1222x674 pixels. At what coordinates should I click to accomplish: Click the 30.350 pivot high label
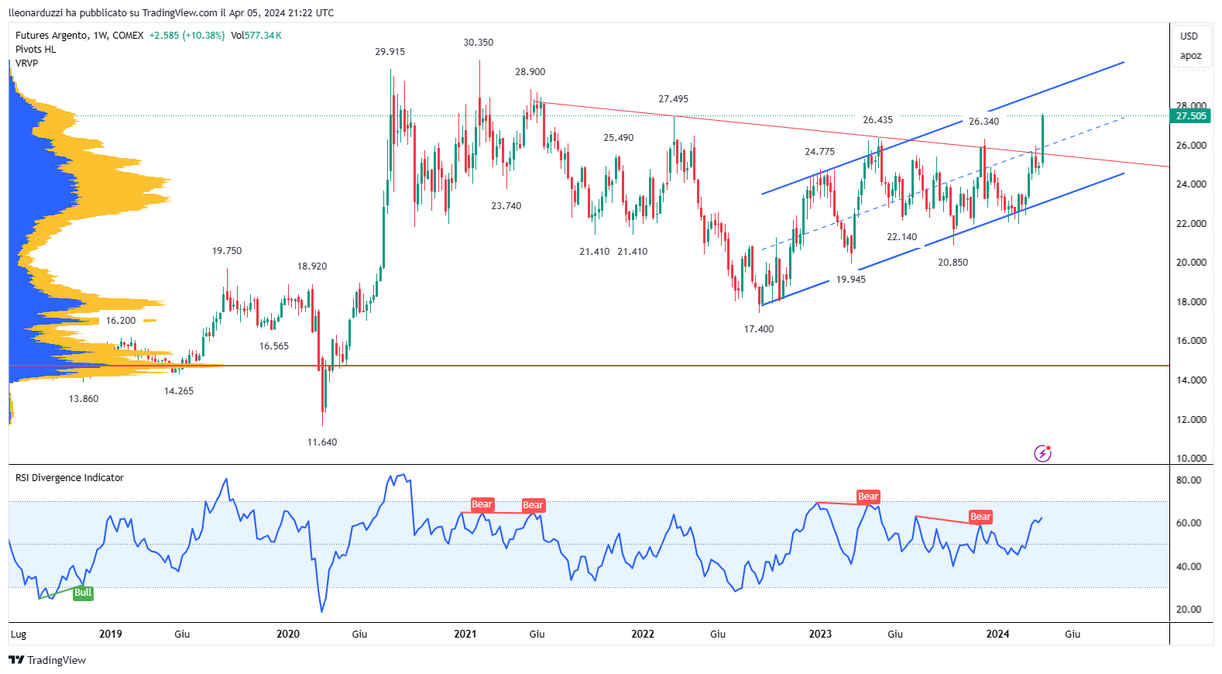(479, 43)
